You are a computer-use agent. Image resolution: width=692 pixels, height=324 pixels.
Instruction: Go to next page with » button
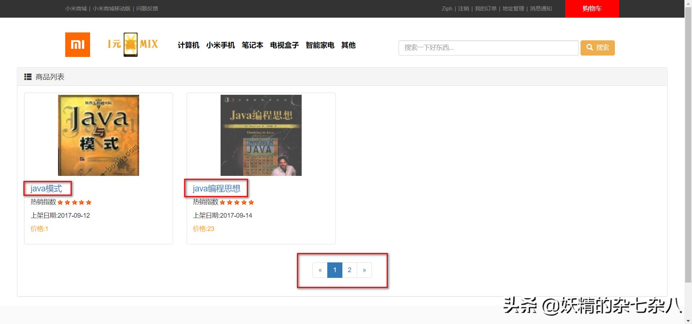click(x=364, y=270)
